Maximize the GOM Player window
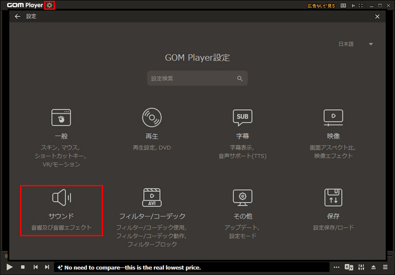This screenshot has width=395, height=275. click(x=380, y=5)
